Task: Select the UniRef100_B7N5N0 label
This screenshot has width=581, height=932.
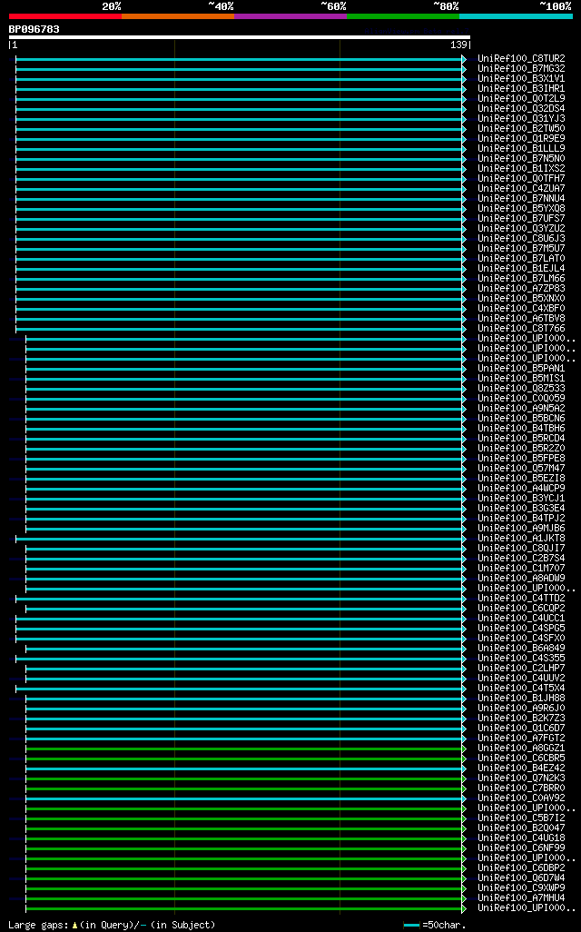Action: (522, 159)
